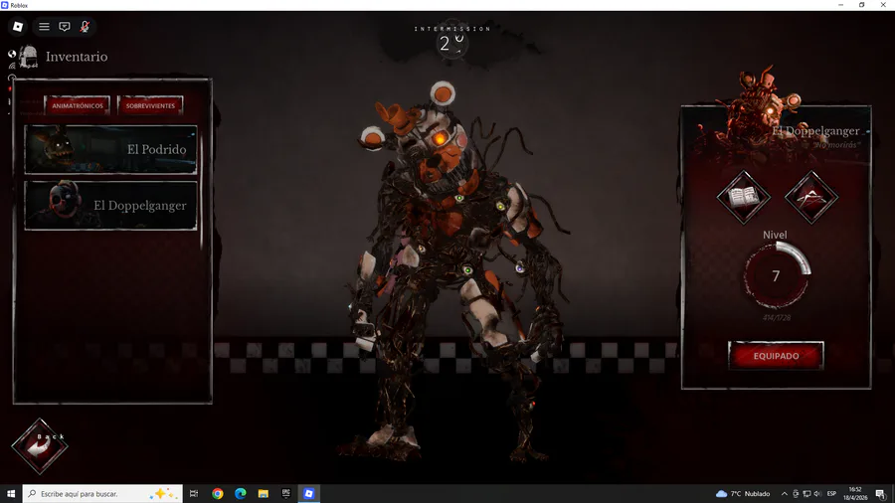Click the network icon in system tray
The image size is (895, 503).
pyautogui.click(x=806, y=494)
